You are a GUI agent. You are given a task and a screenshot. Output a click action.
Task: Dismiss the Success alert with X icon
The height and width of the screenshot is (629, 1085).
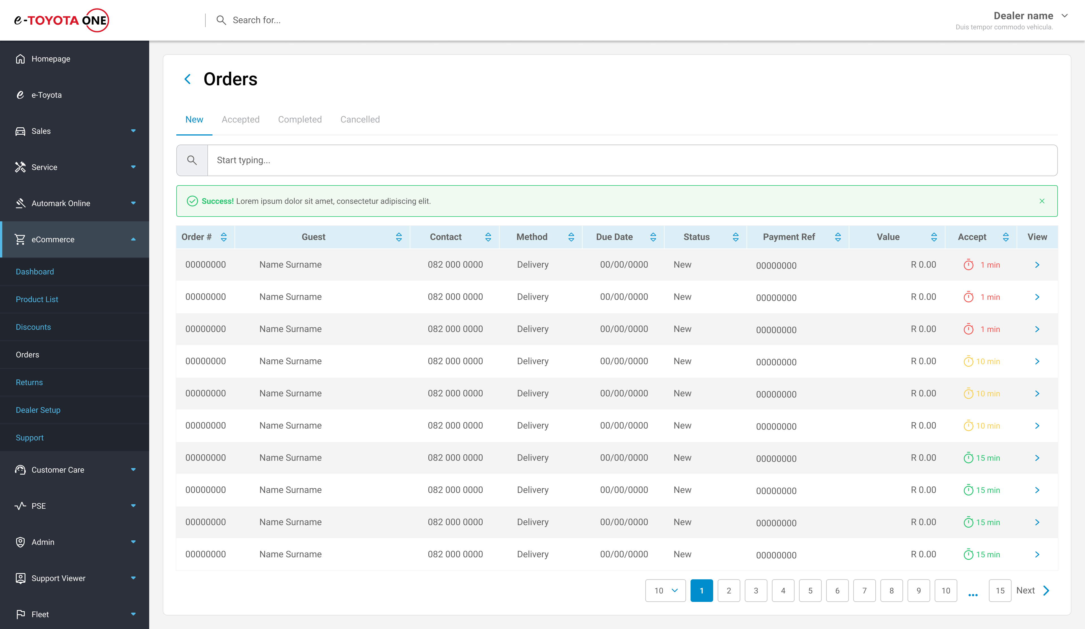point(1041,201)
